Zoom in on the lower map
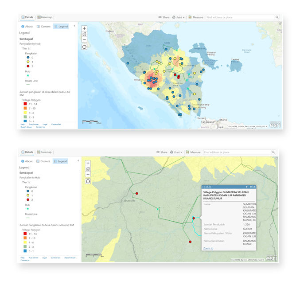The width and height of the screenshot is (304, 285). [88, 163]
